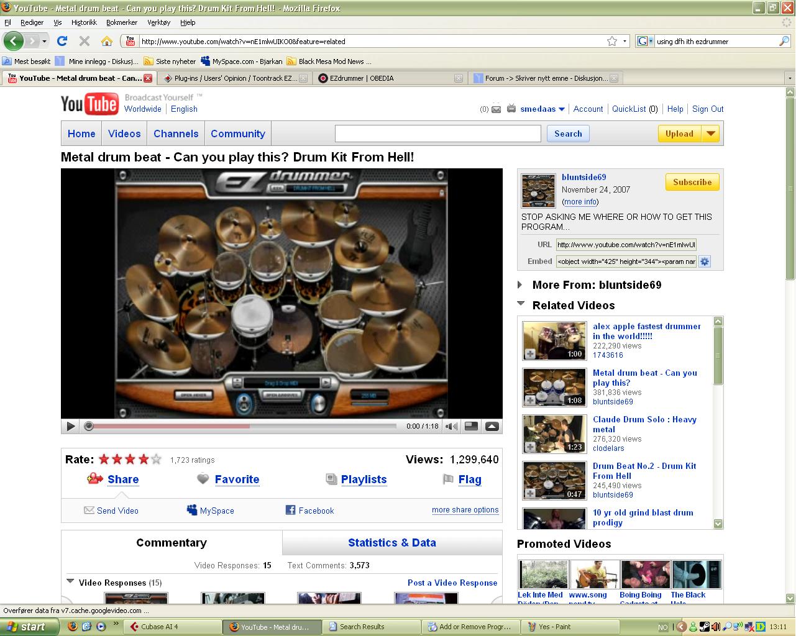
Task: Click Playlists icon
Action: coord(331,479)
